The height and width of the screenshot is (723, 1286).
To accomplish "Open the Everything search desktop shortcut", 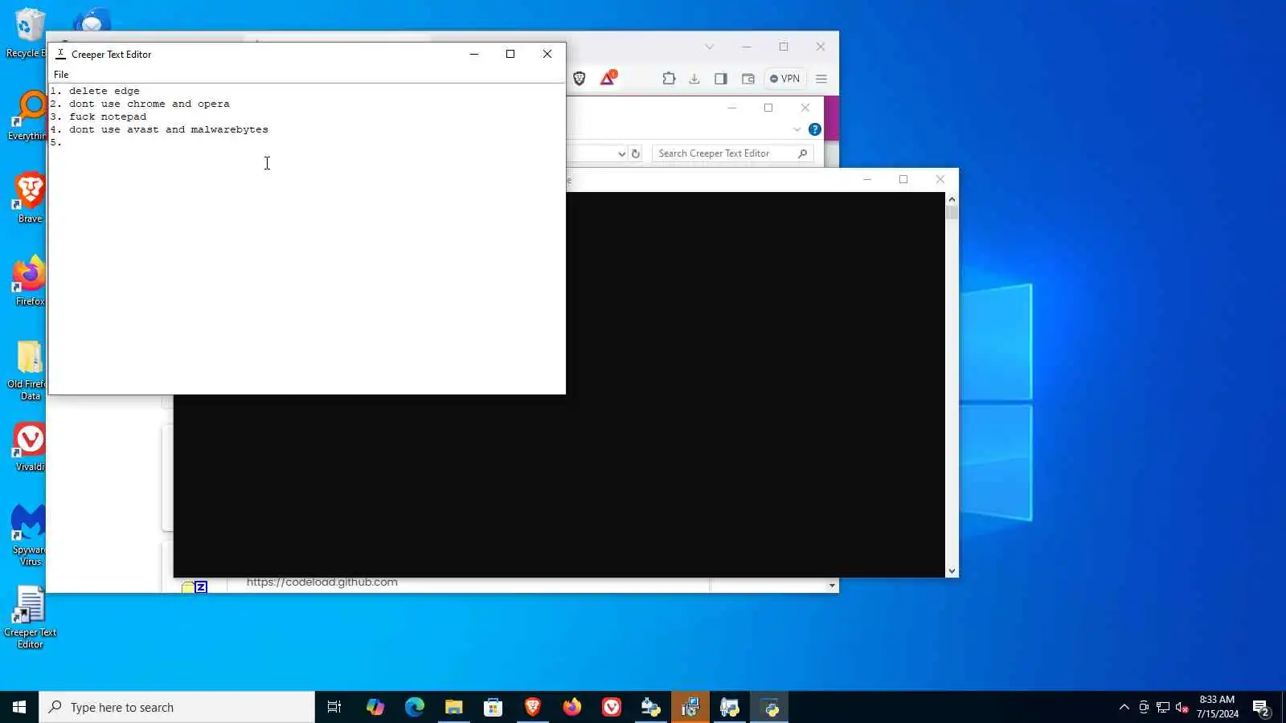I will coord(29,116).
